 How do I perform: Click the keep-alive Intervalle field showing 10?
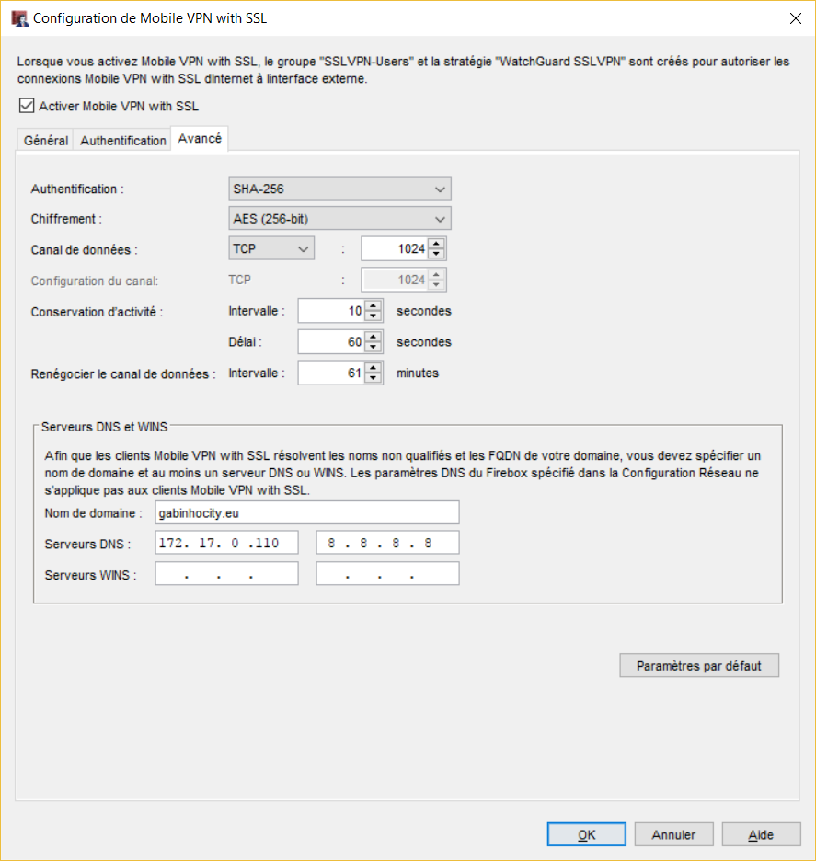pyautogui.click(x=332, y=311)
